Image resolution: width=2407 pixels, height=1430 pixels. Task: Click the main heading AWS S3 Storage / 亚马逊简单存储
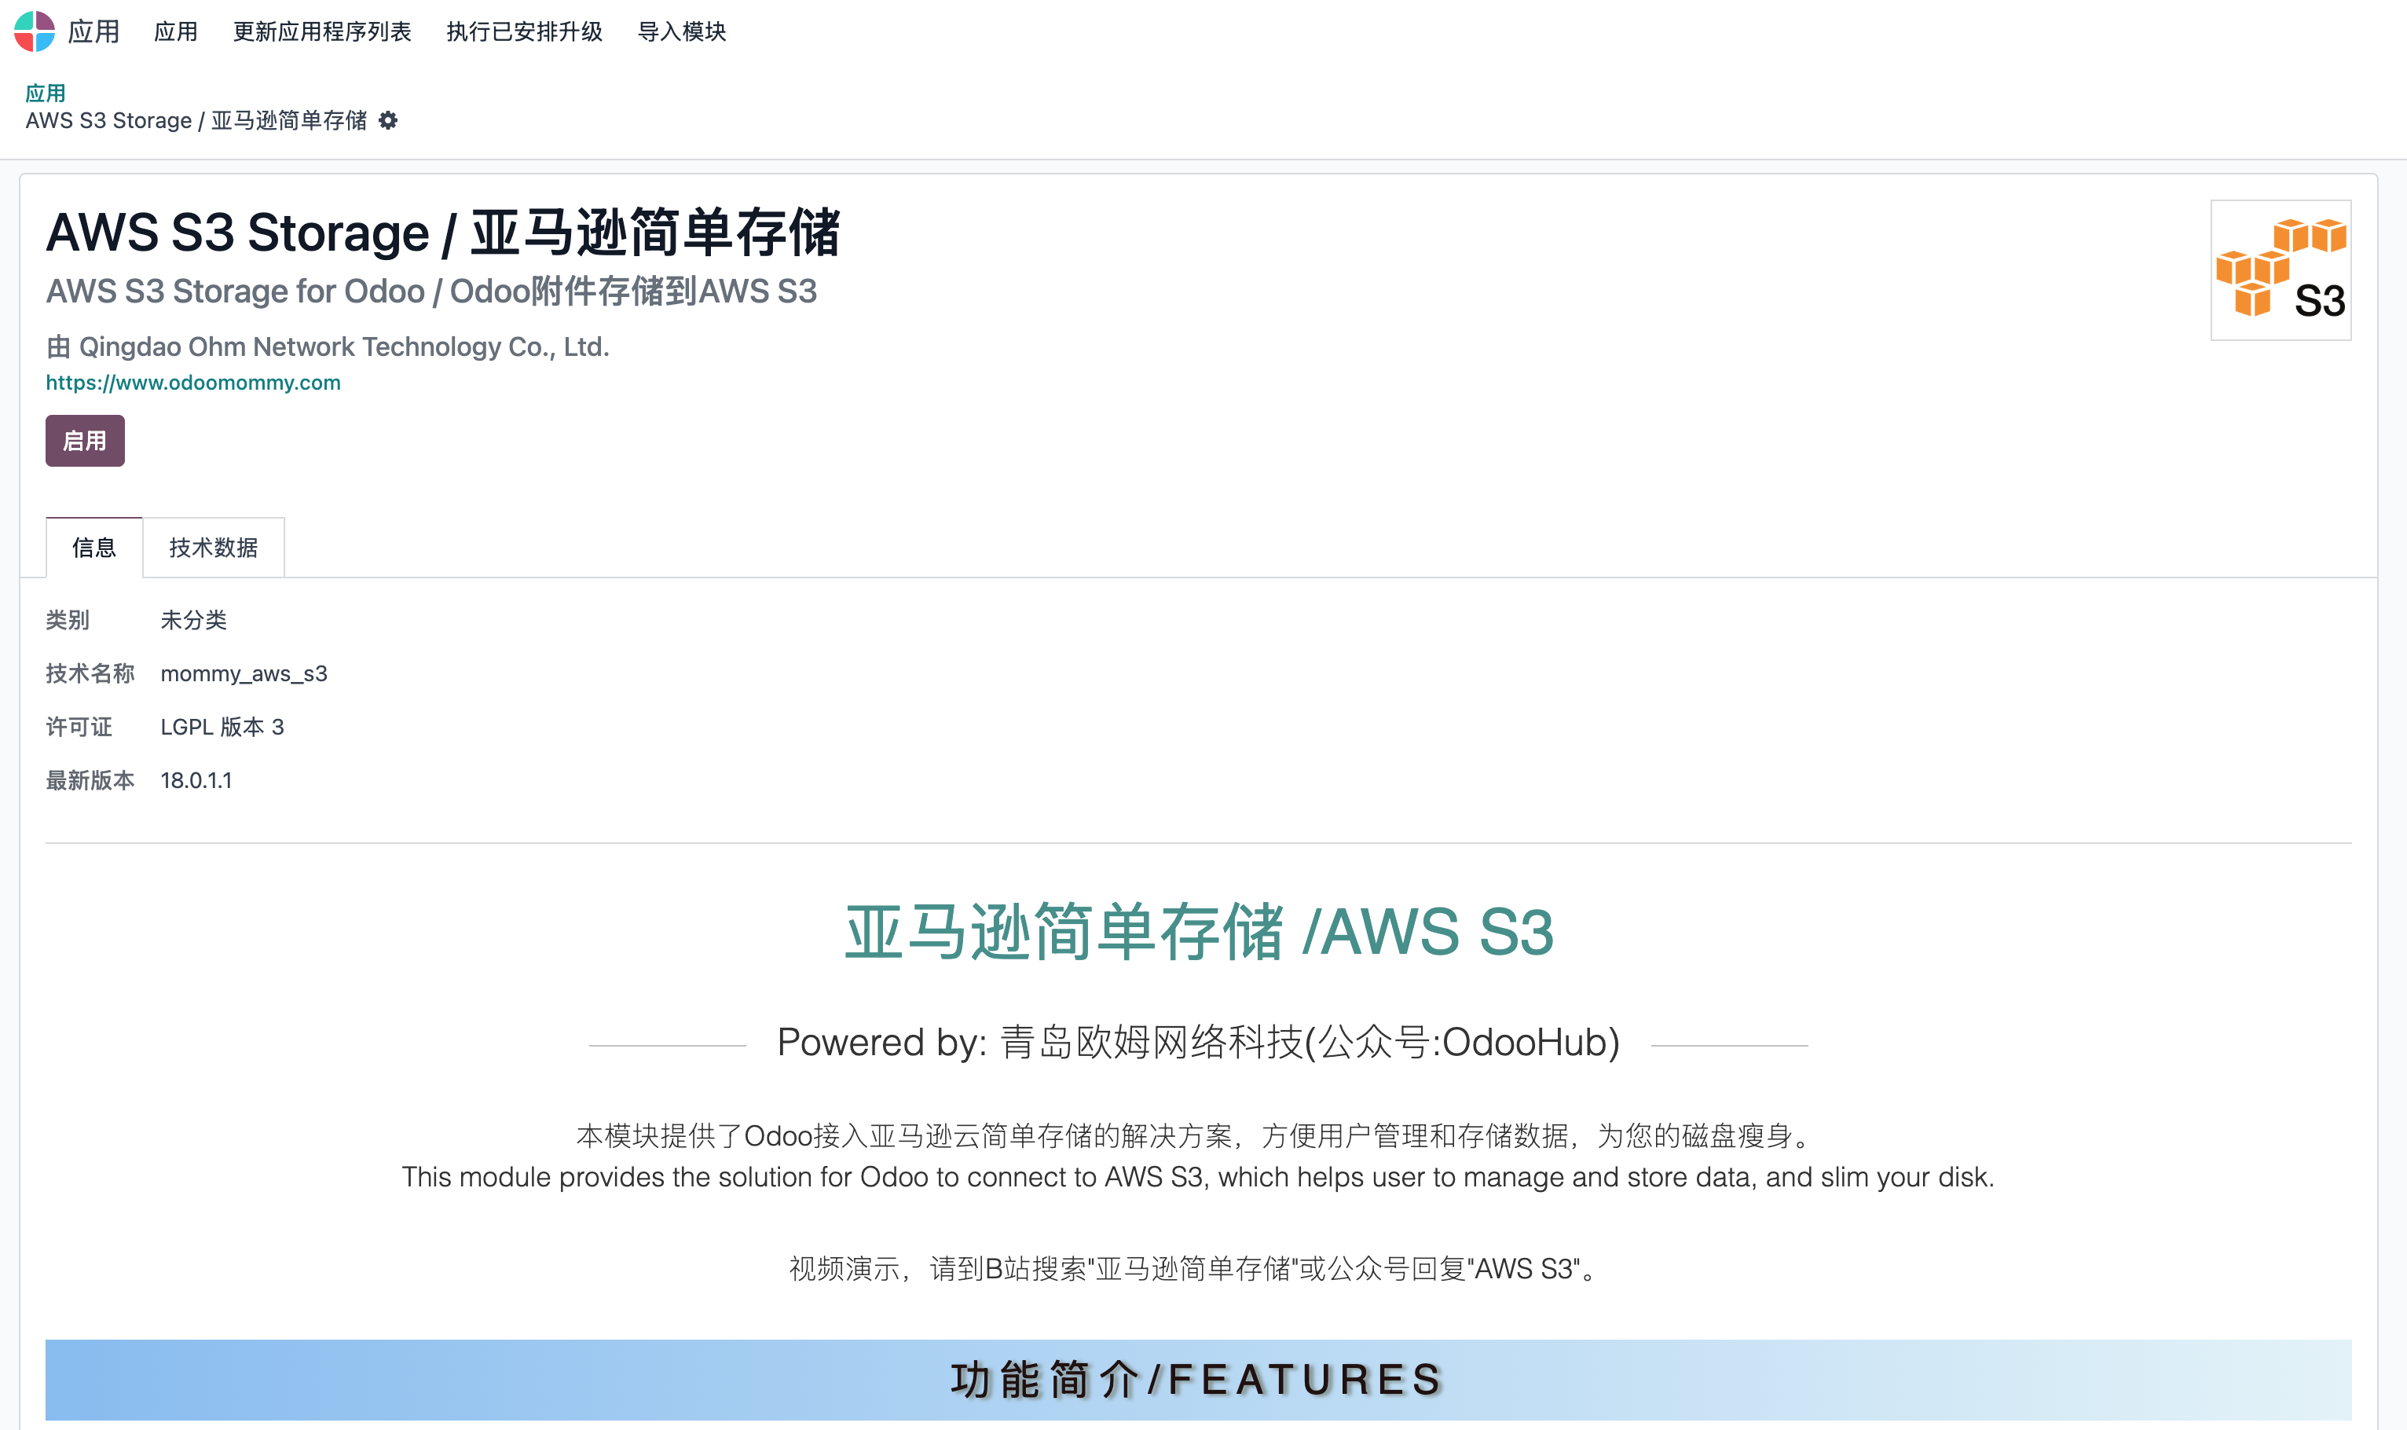tap(443, 233)
